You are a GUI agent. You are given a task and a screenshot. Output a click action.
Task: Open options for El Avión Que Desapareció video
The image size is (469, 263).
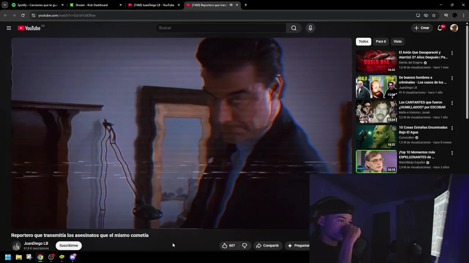452,53
